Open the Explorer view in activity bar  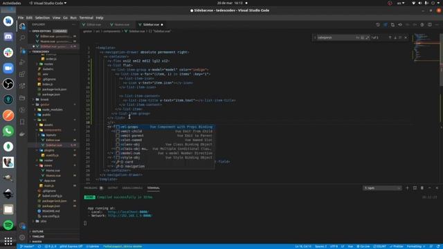coord(22,26)
